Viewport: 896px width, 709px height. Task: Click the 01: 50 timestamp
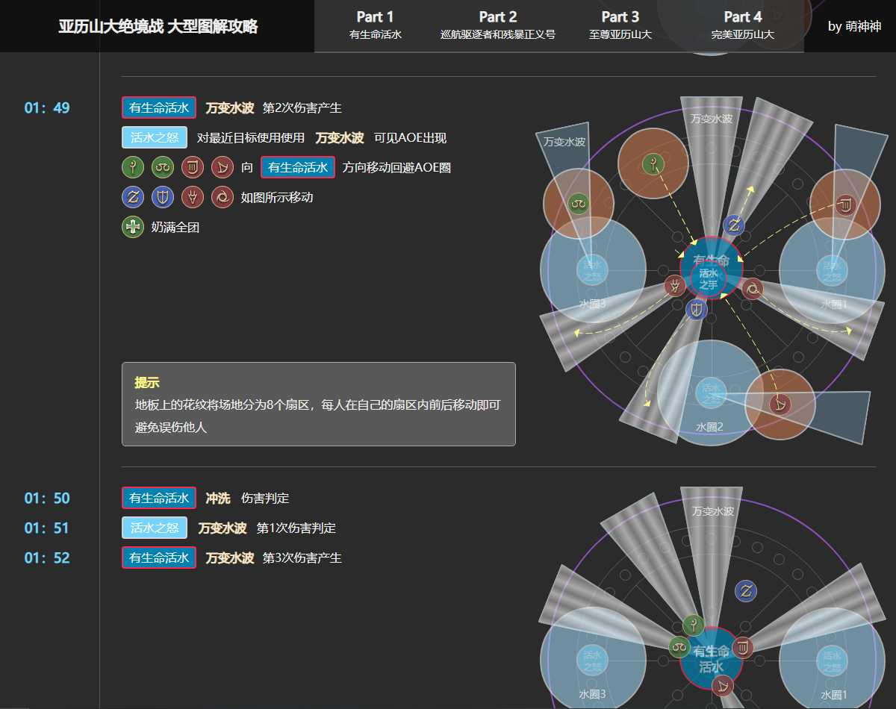pos(47,499)
